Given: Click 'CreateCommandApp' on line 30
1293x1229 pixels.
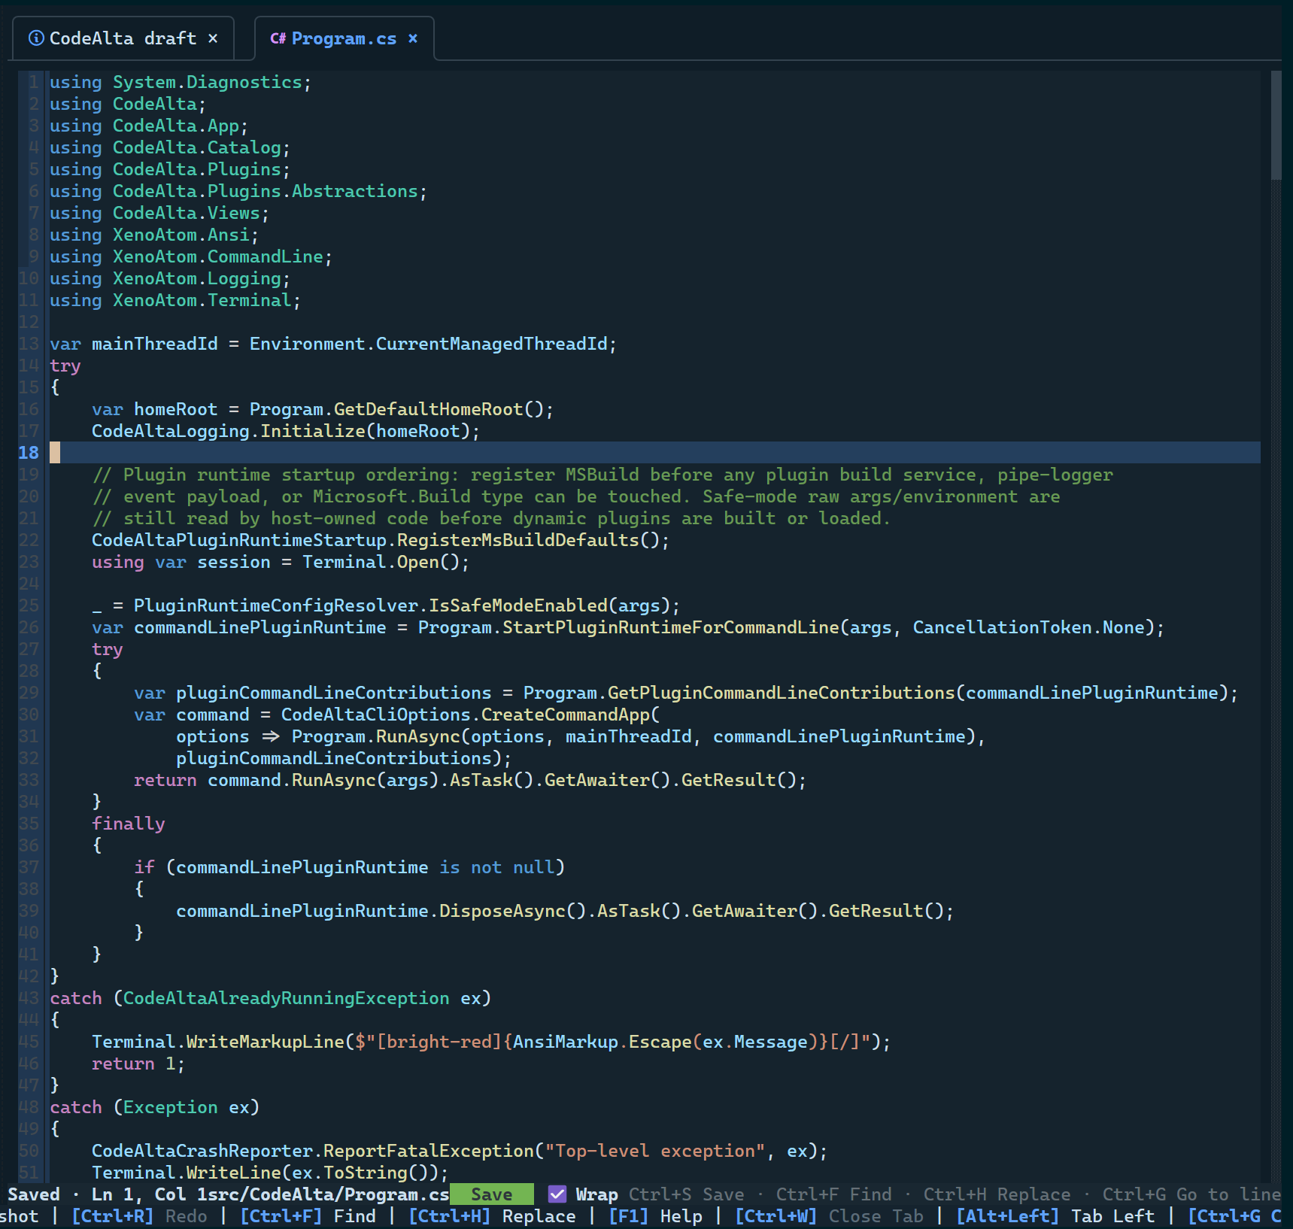Looking at the screenshot, I should coord(566,715).
